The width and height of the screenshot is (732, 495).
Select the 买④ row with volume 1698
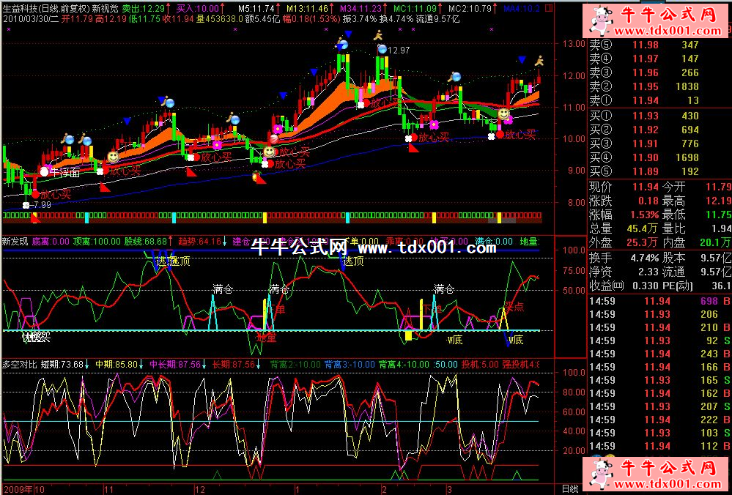[658, 157]
